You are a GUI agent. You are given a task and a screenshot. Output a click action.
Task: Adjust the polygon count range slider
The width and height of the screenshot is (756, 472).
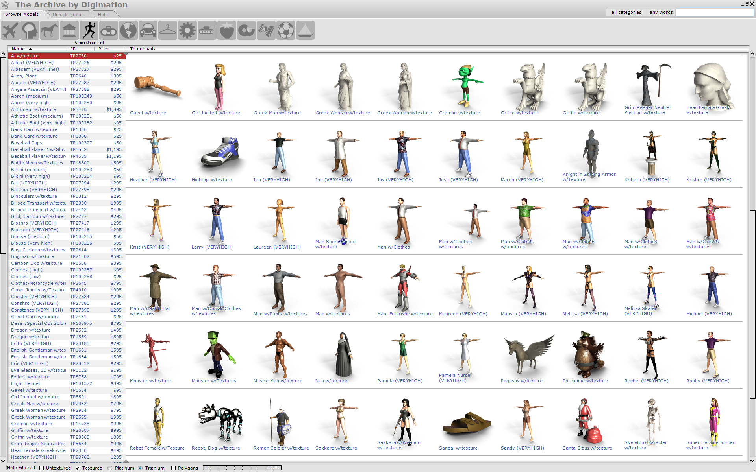pyautogui.click(x=242, y=468)
